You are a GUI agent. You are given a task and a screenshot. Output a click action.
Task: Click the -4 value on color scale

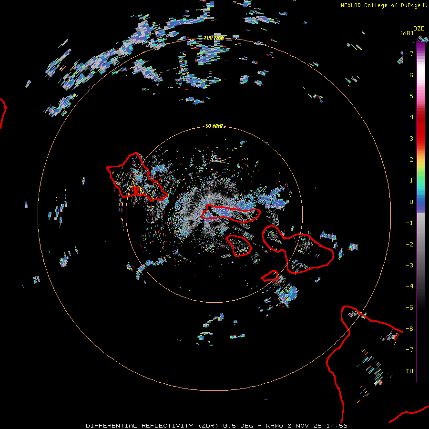(409, 286)
